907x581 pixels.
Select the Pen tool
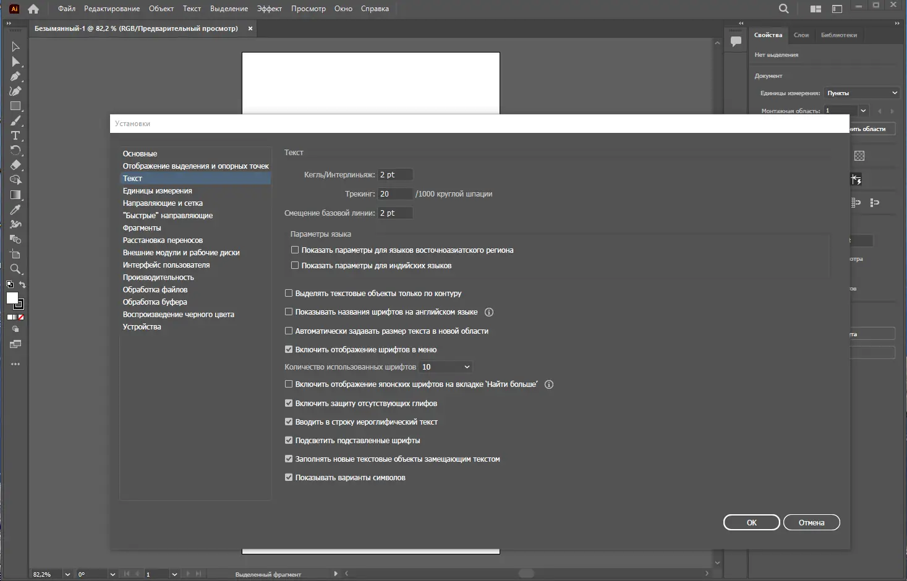pos(15,77)
